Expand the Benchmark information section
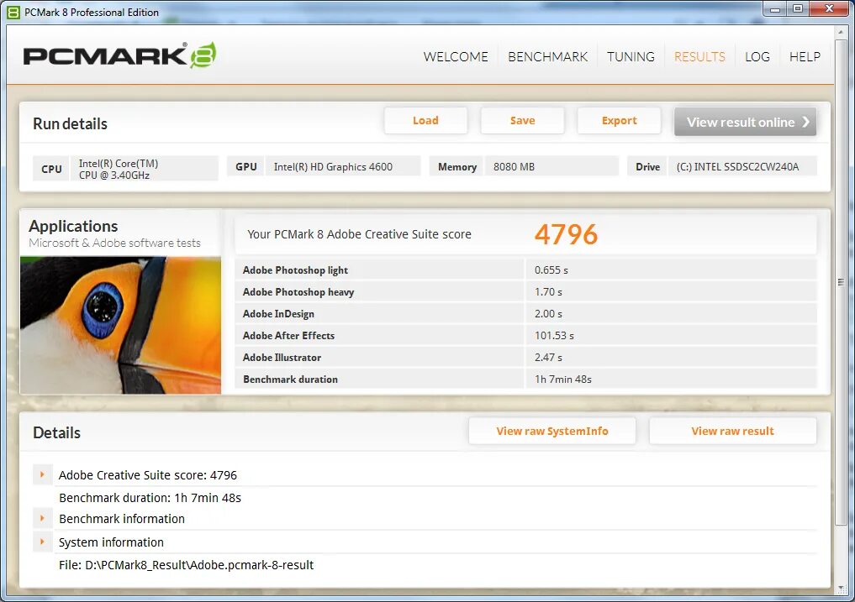The width and height of the screenshot is (855, 602). click(43, 518)
